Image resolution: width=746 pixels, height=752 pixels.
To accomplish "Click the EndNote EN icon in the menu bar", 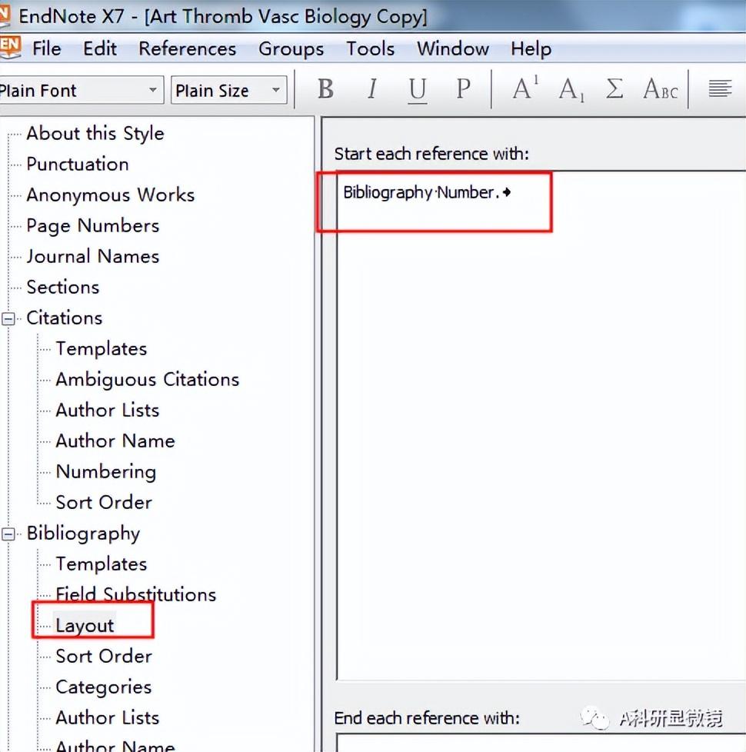I will click(9, 48).
